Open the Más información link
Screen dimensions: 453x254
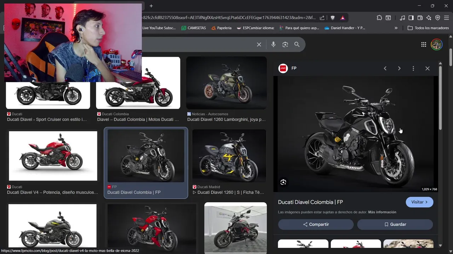[382, 212]
